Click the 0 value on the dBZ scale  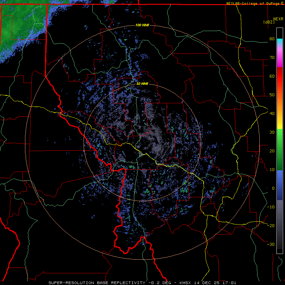tap(273, 188)
